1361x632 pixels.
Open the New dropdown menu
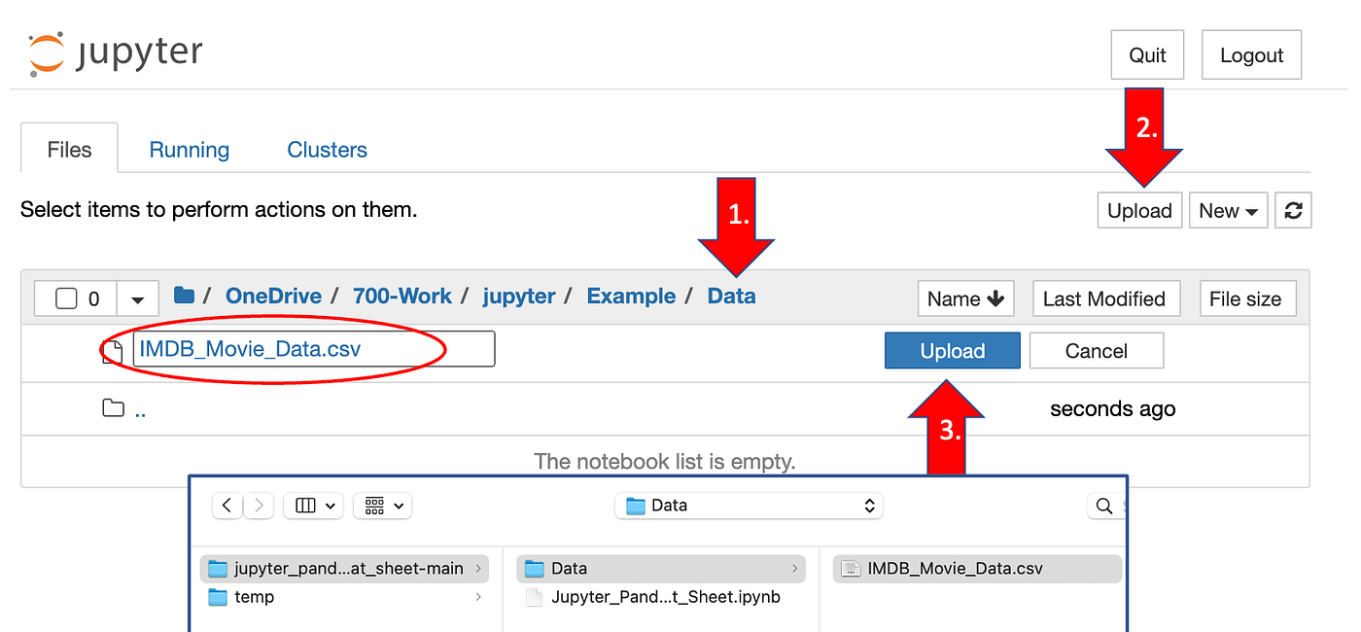1228,210
